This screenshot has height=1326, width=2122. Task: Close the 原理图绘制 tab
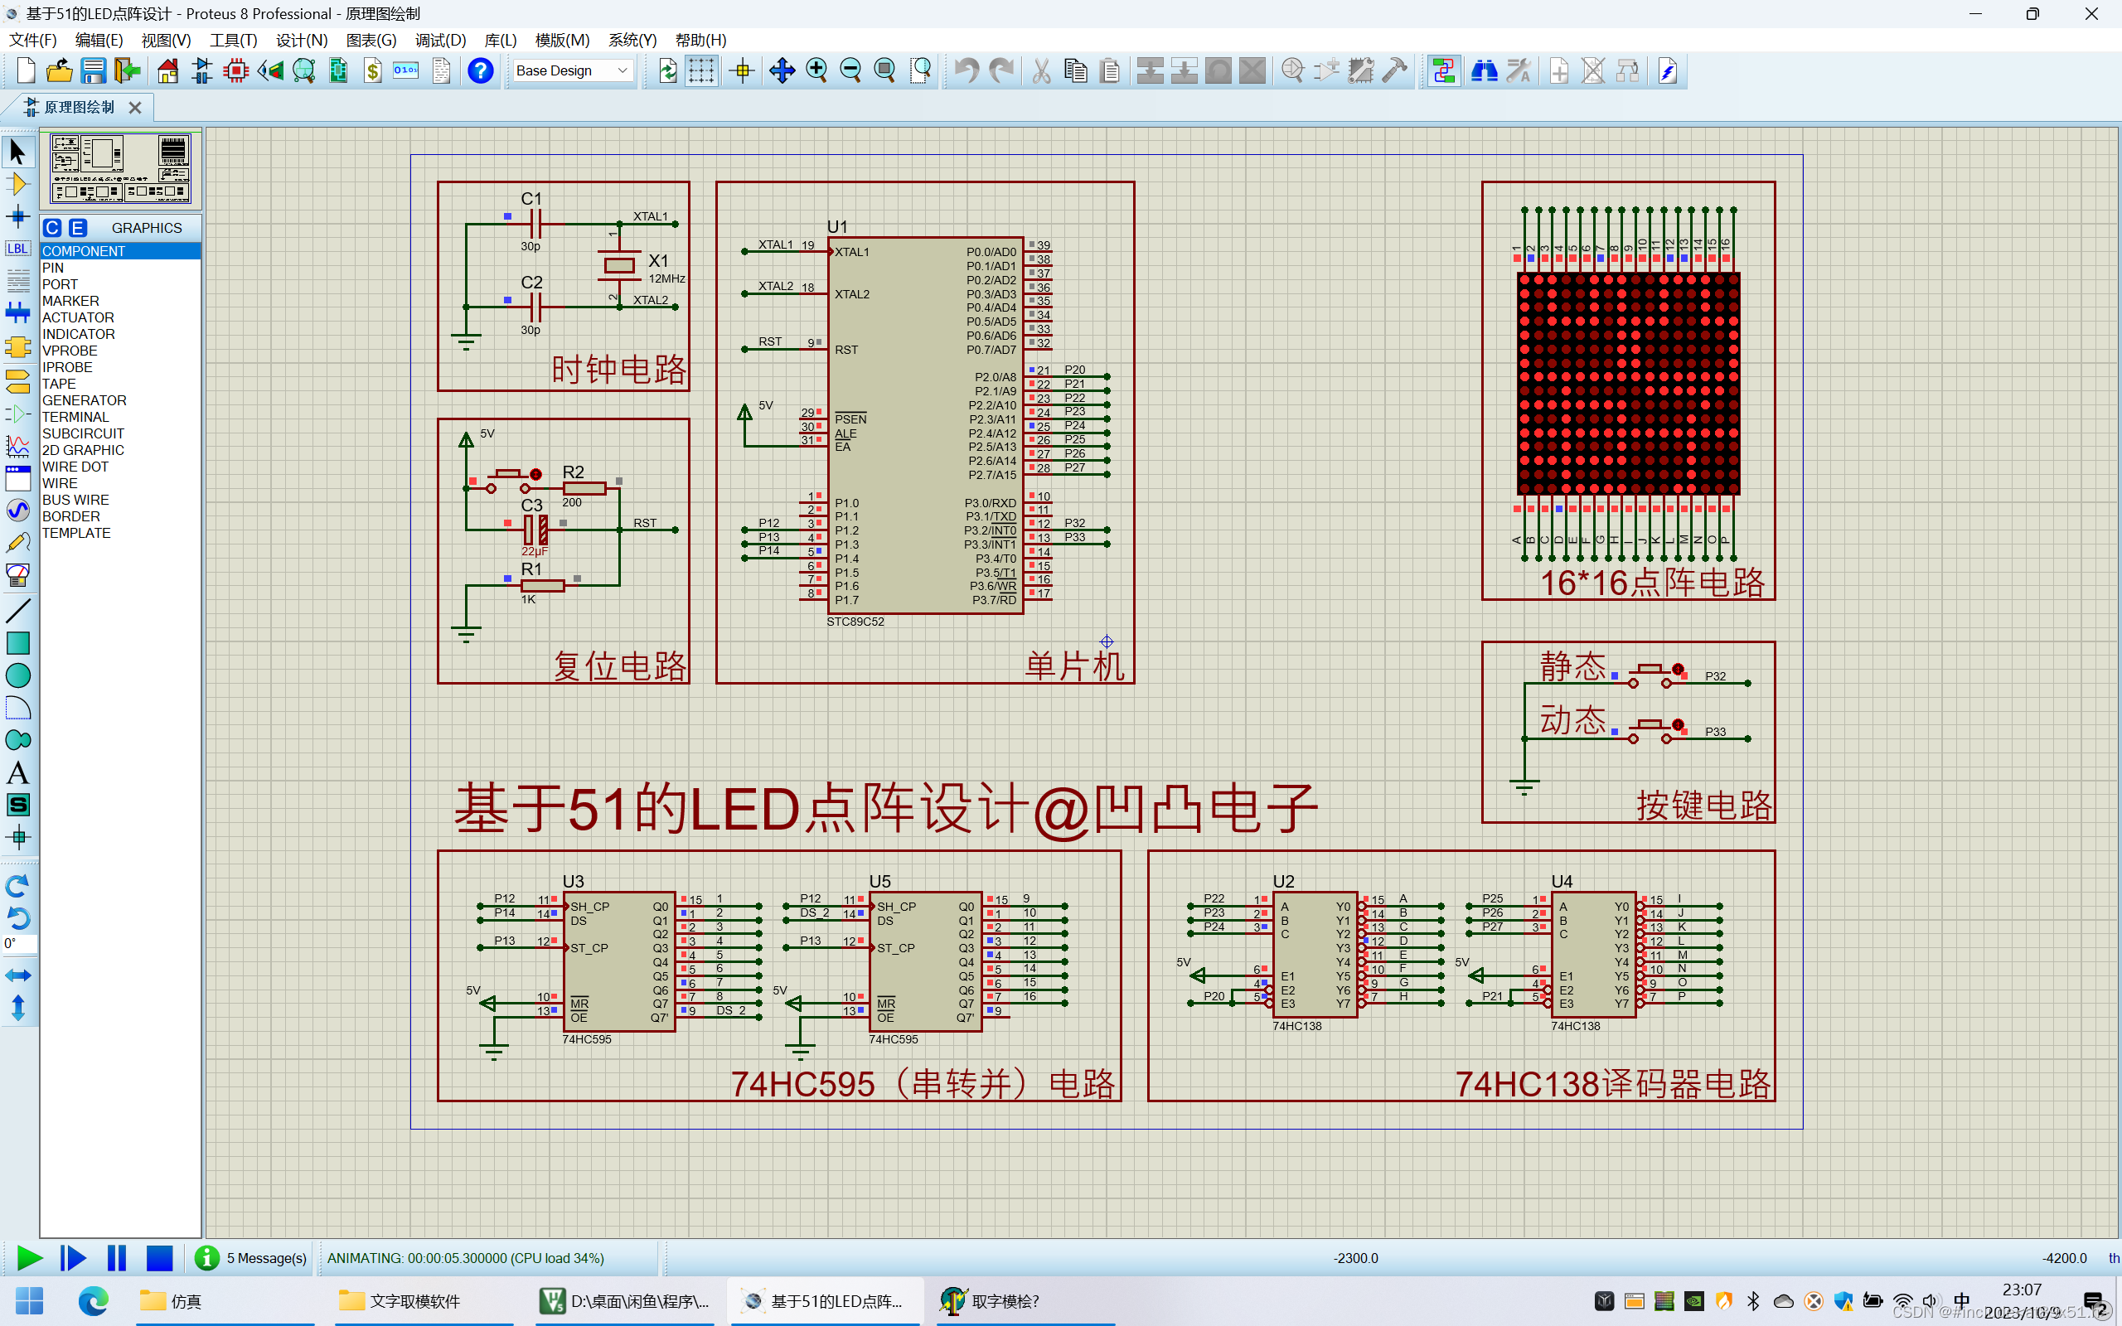[135, 108]
